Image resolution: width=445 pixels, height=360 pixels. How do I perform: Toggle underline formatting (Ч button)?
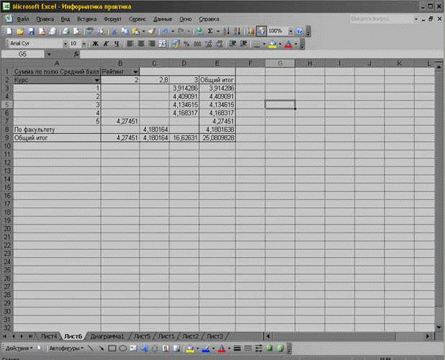(116, 44)
